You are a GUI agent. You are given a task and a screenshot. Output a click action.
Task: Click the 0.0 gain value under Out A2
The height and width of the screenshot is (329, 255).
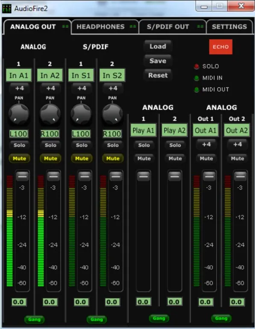[x=237, y=302]
